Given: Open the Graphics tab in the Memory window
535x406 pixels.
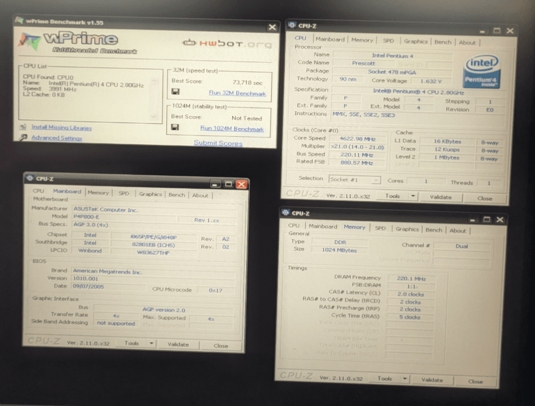Looking at the screenshot, I should tap(407, 229).
